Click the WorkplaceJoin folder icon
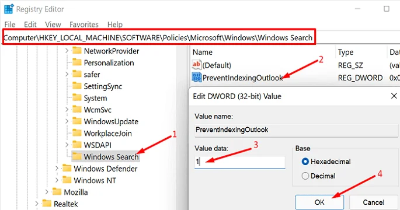The height and width of the screenshot is (210, 400). [x=76, y=132]
